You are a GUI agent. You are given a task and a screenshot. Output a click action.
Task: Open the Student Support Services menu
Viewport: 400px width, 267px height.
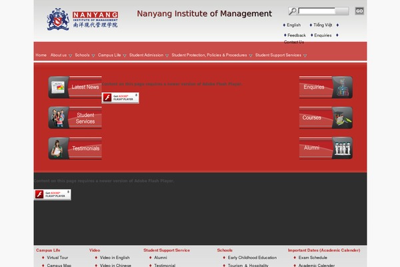pyautogui.click(x=278, y=55)
